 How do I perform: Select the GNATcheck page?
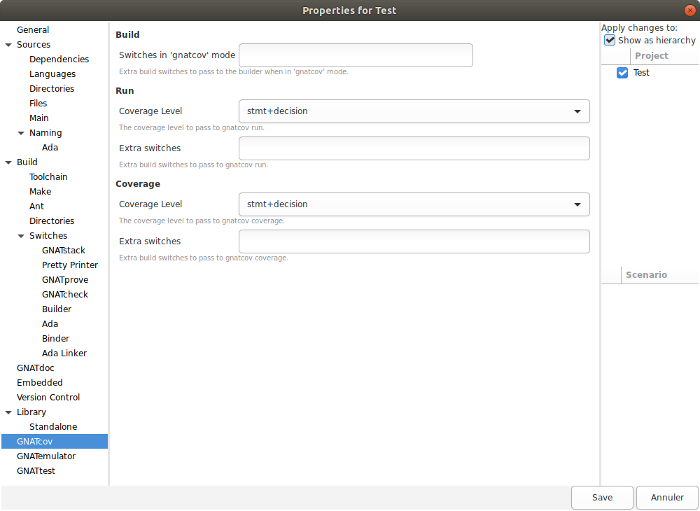[65, 295]
